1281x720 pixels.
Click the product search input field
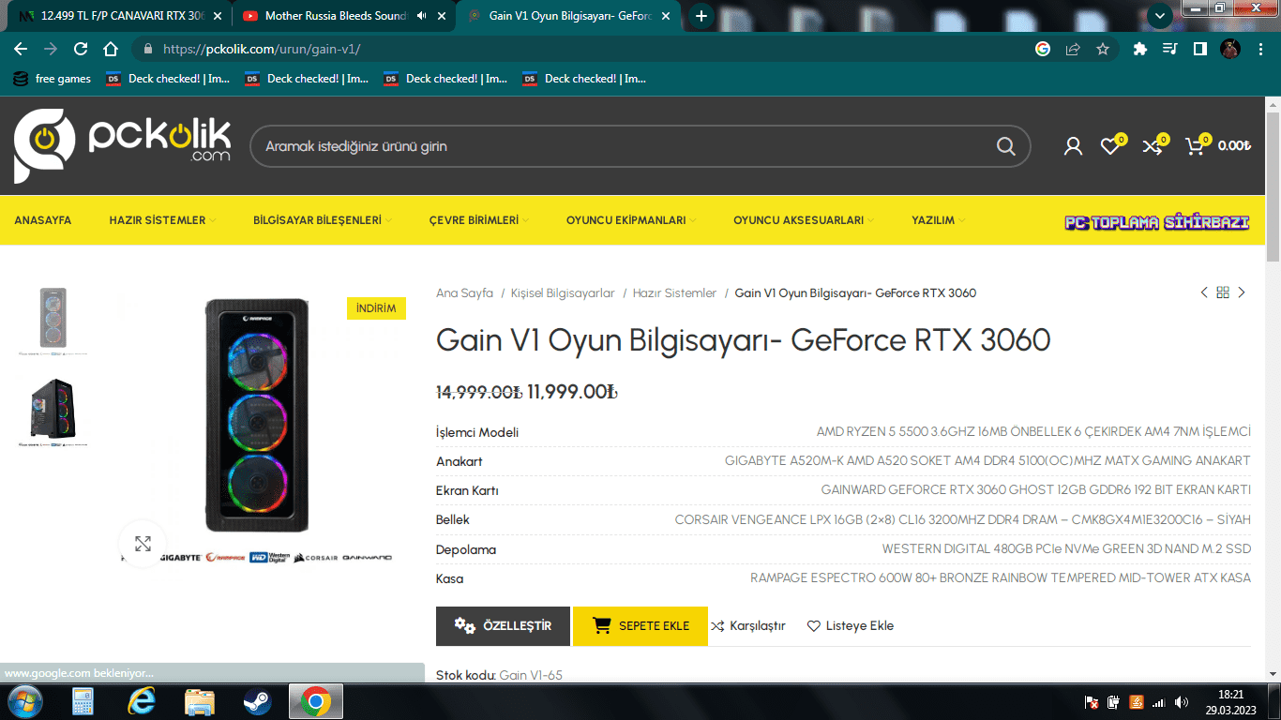(619, 146)
